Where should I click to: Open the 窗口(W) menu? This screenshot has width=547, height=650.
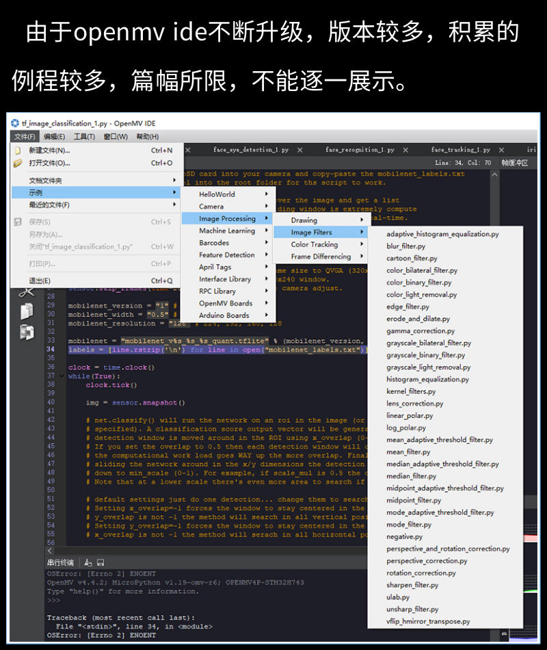tap(116, 136)
